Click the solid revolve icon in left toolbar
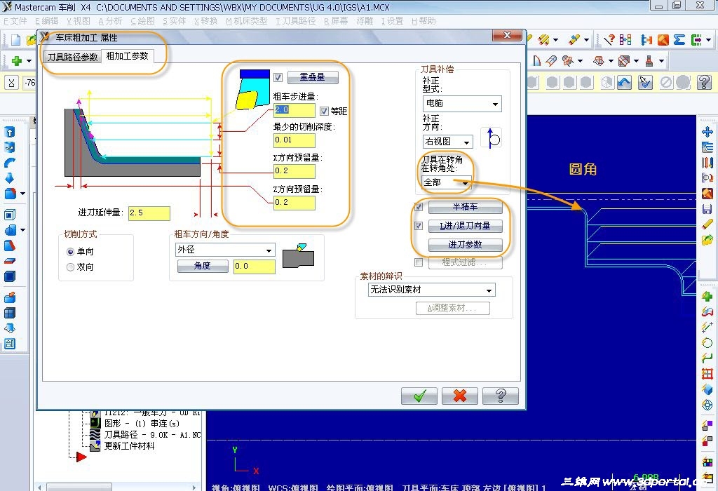 (10, 147)
